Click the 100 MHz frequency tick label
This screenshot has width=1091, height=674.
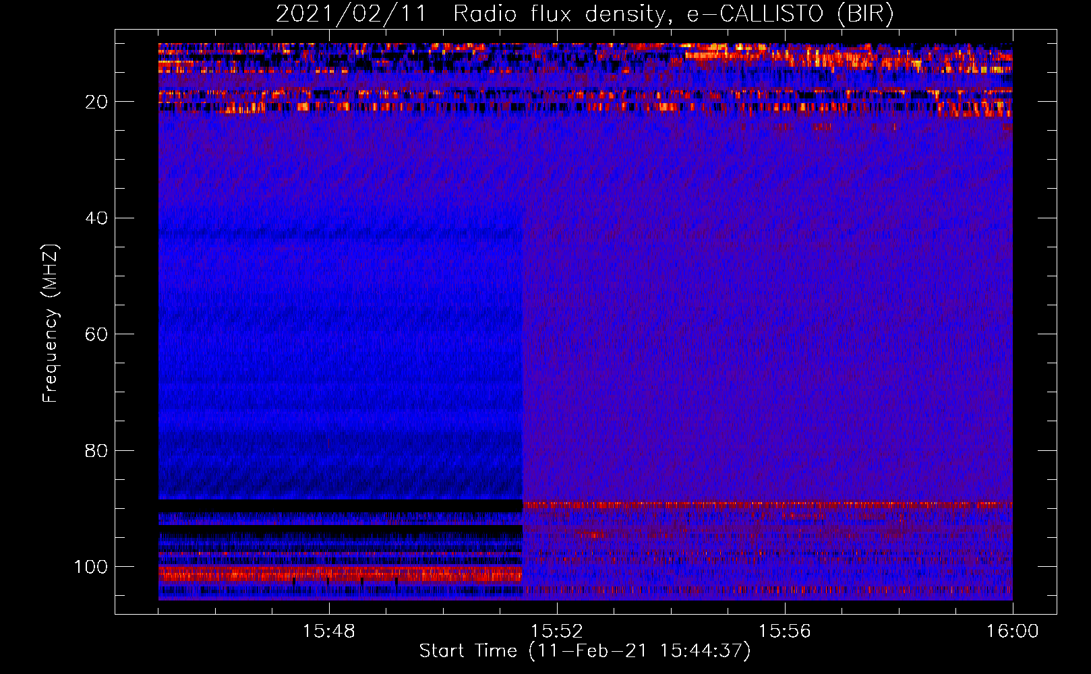91,567
